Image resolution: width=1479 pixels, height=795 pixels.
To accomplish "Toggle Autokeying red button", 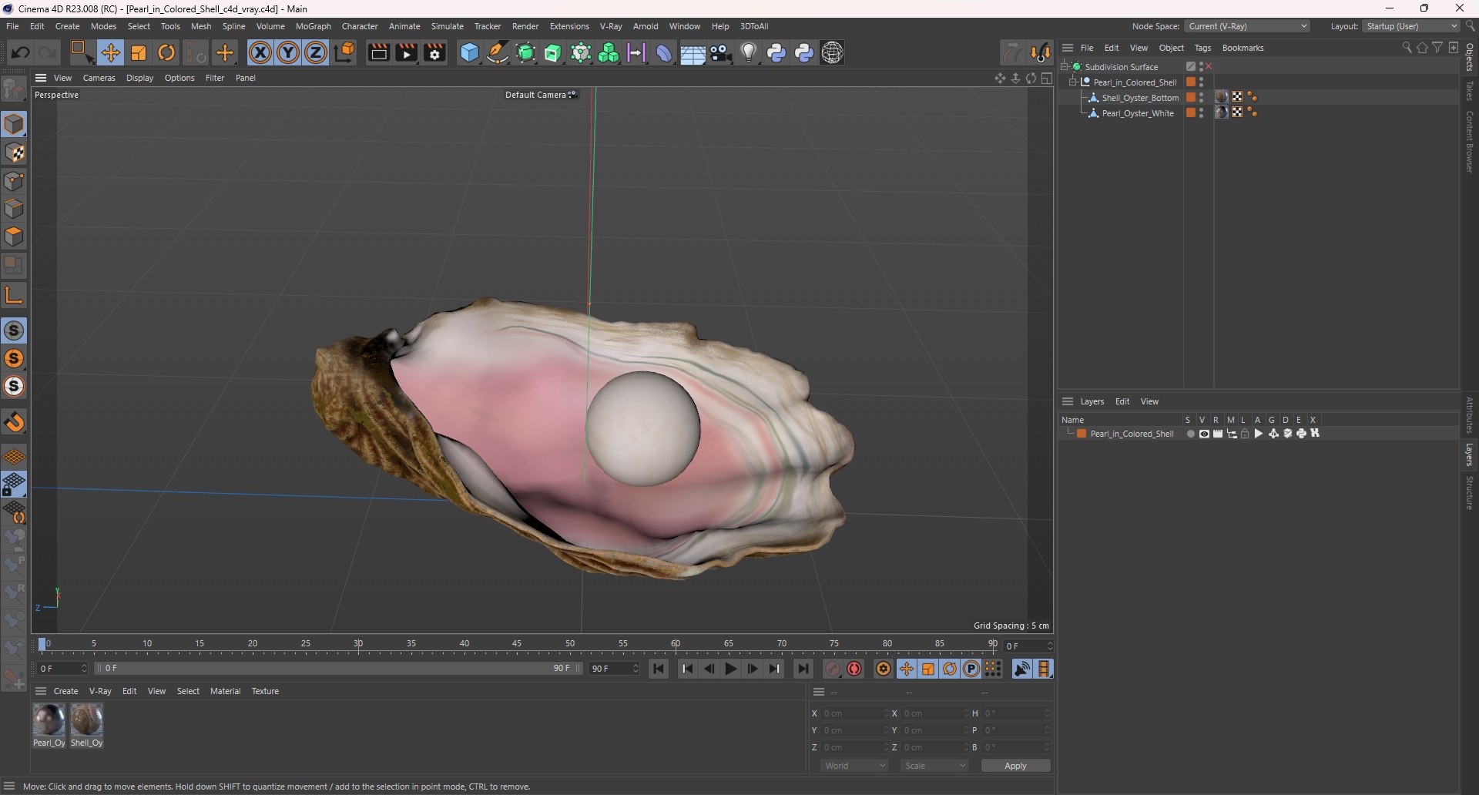I will click(854, 669).
